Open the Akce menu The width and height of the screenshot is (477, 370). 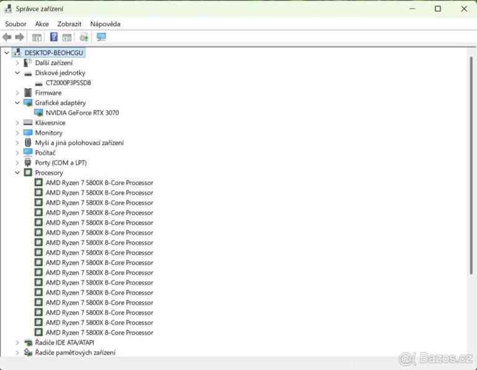coord(41,23)
